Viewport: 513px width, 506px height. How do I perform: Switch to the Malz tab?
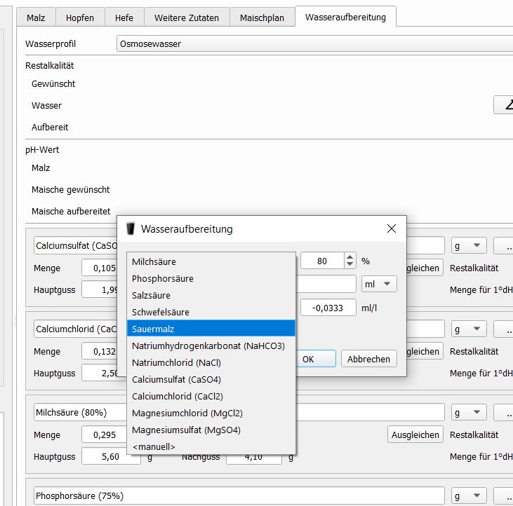coord(36,18)
